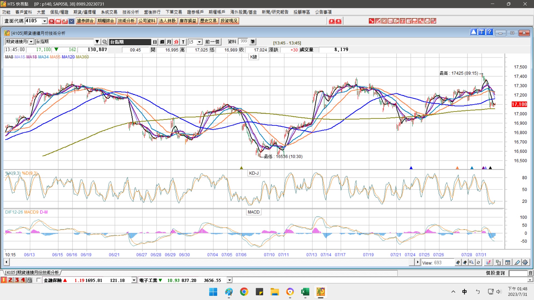Click the zoom-out chart icon

[465, 262]
